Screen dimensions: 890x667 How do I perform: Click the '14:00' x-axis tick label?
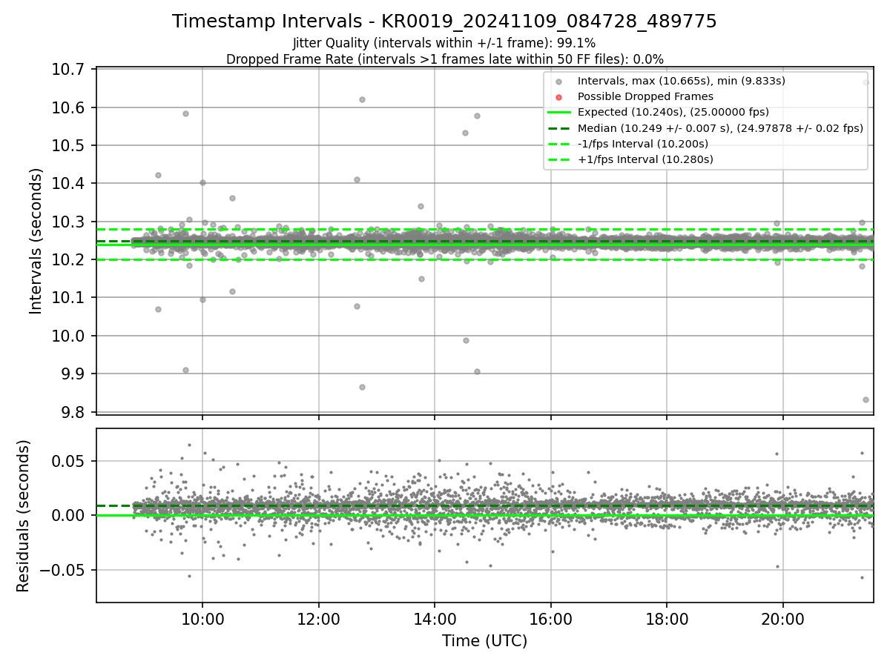point(435,619)
